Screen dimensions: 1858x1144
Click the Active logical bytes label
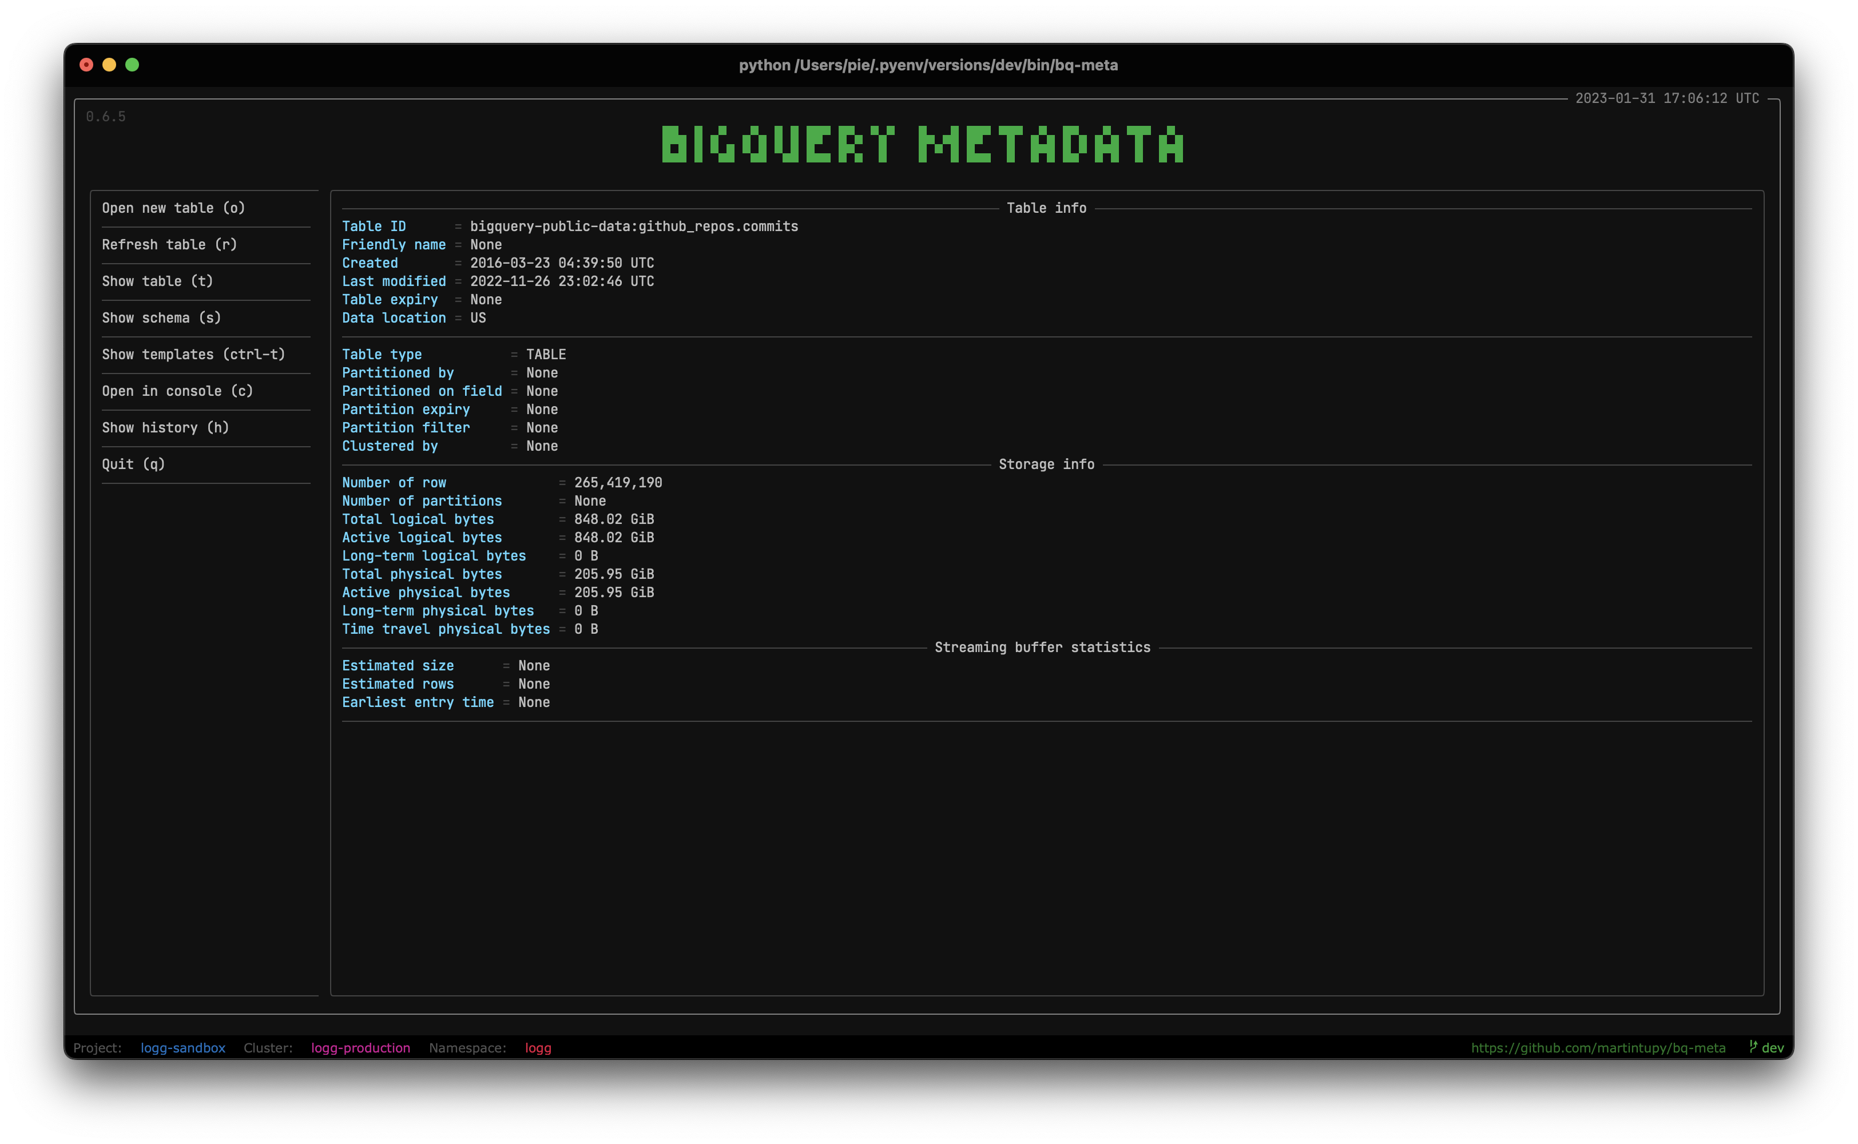point(422,538)
